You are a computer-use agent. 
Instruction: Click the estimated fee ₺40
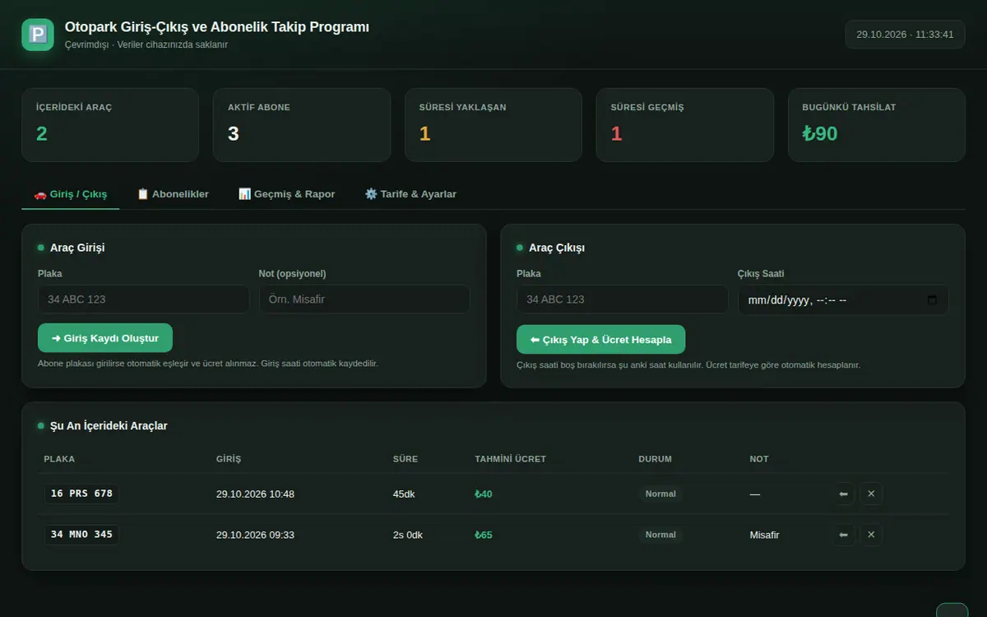click(x=484, y=494)
